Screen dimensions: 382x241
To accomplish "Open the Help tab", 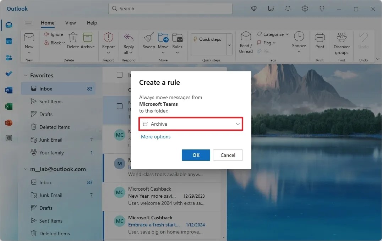I will (92, 23).
